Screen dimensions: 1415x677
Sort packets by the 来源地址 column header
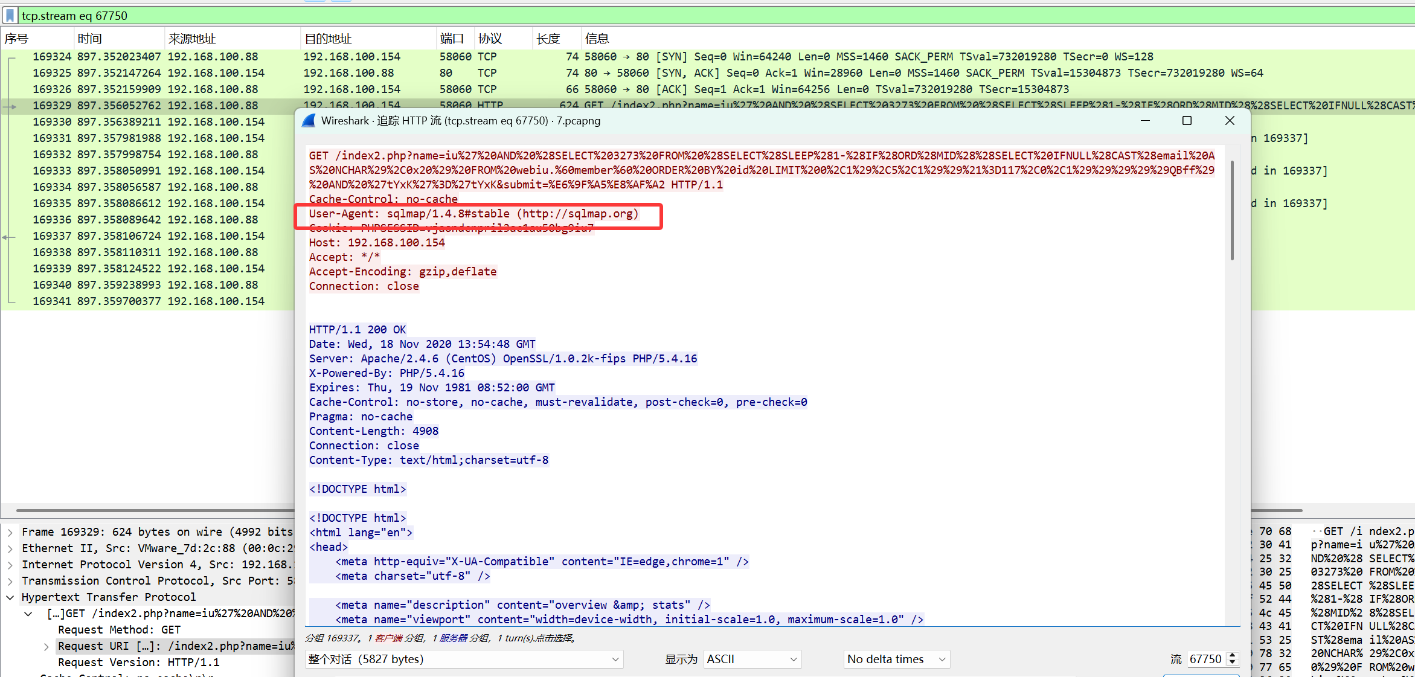192,39
